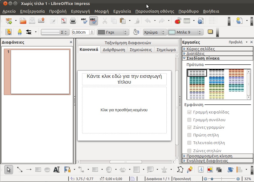Expand the 'Κύριες σελίδες' section
Viewport: 254px width, 182px height.
coord(218,49)
